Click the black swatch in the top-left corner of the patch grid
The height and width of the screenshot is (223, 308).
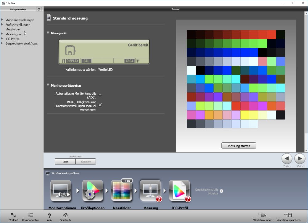click(x=191, y=34)
